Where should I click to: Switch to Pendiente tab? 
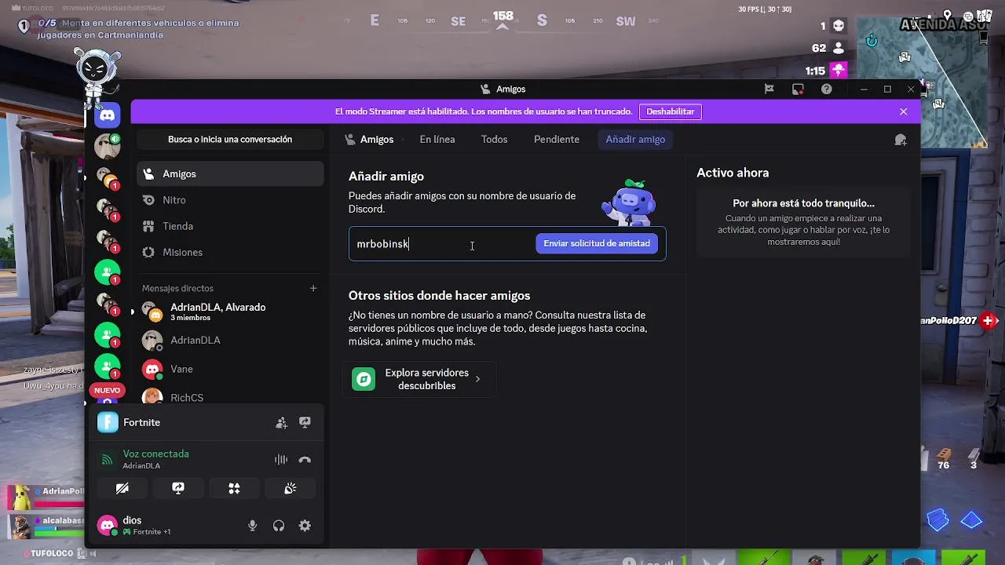coord(557,140)
